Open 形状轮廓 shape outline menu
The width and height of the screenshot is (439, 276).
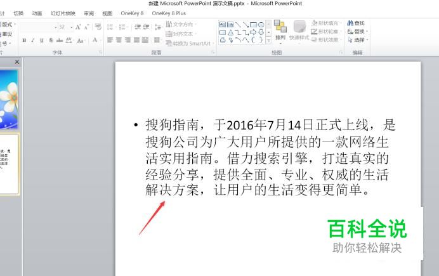(326, 31)
